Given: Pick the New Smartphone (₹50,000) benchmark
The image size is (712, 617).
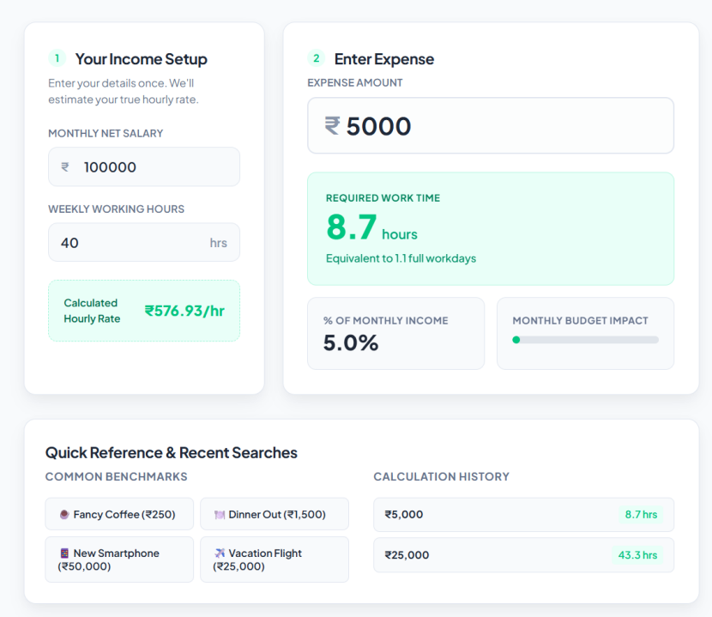Looking at the screenshot, I should tap(119, 560).
